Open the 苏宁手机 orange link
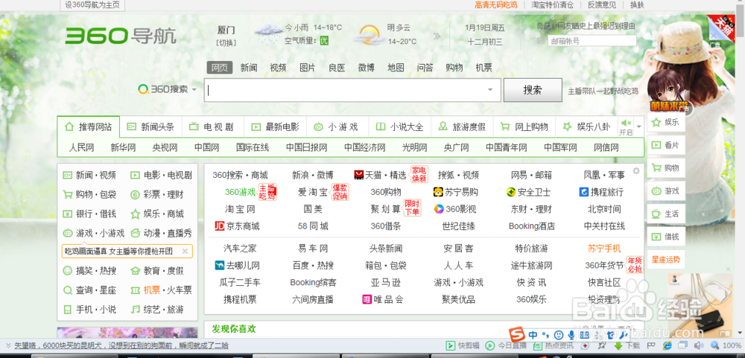The height and width of the screenshot is (358, 745). [x=604, y=249]
